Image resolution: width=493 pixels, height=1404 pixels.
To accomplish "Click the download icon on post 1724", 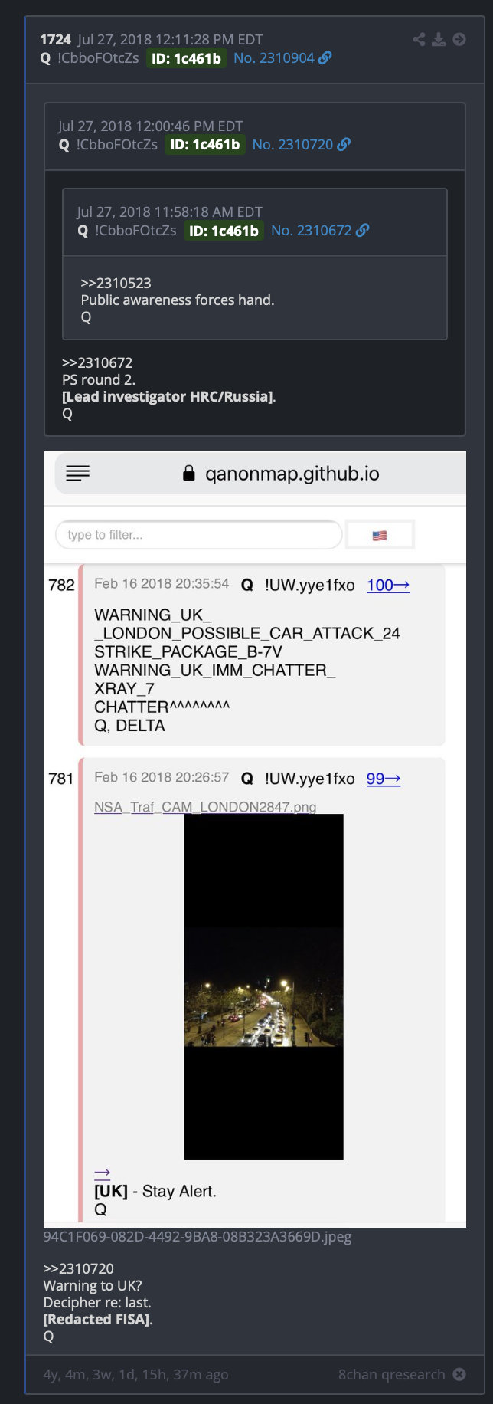I will tap(439, 40).
